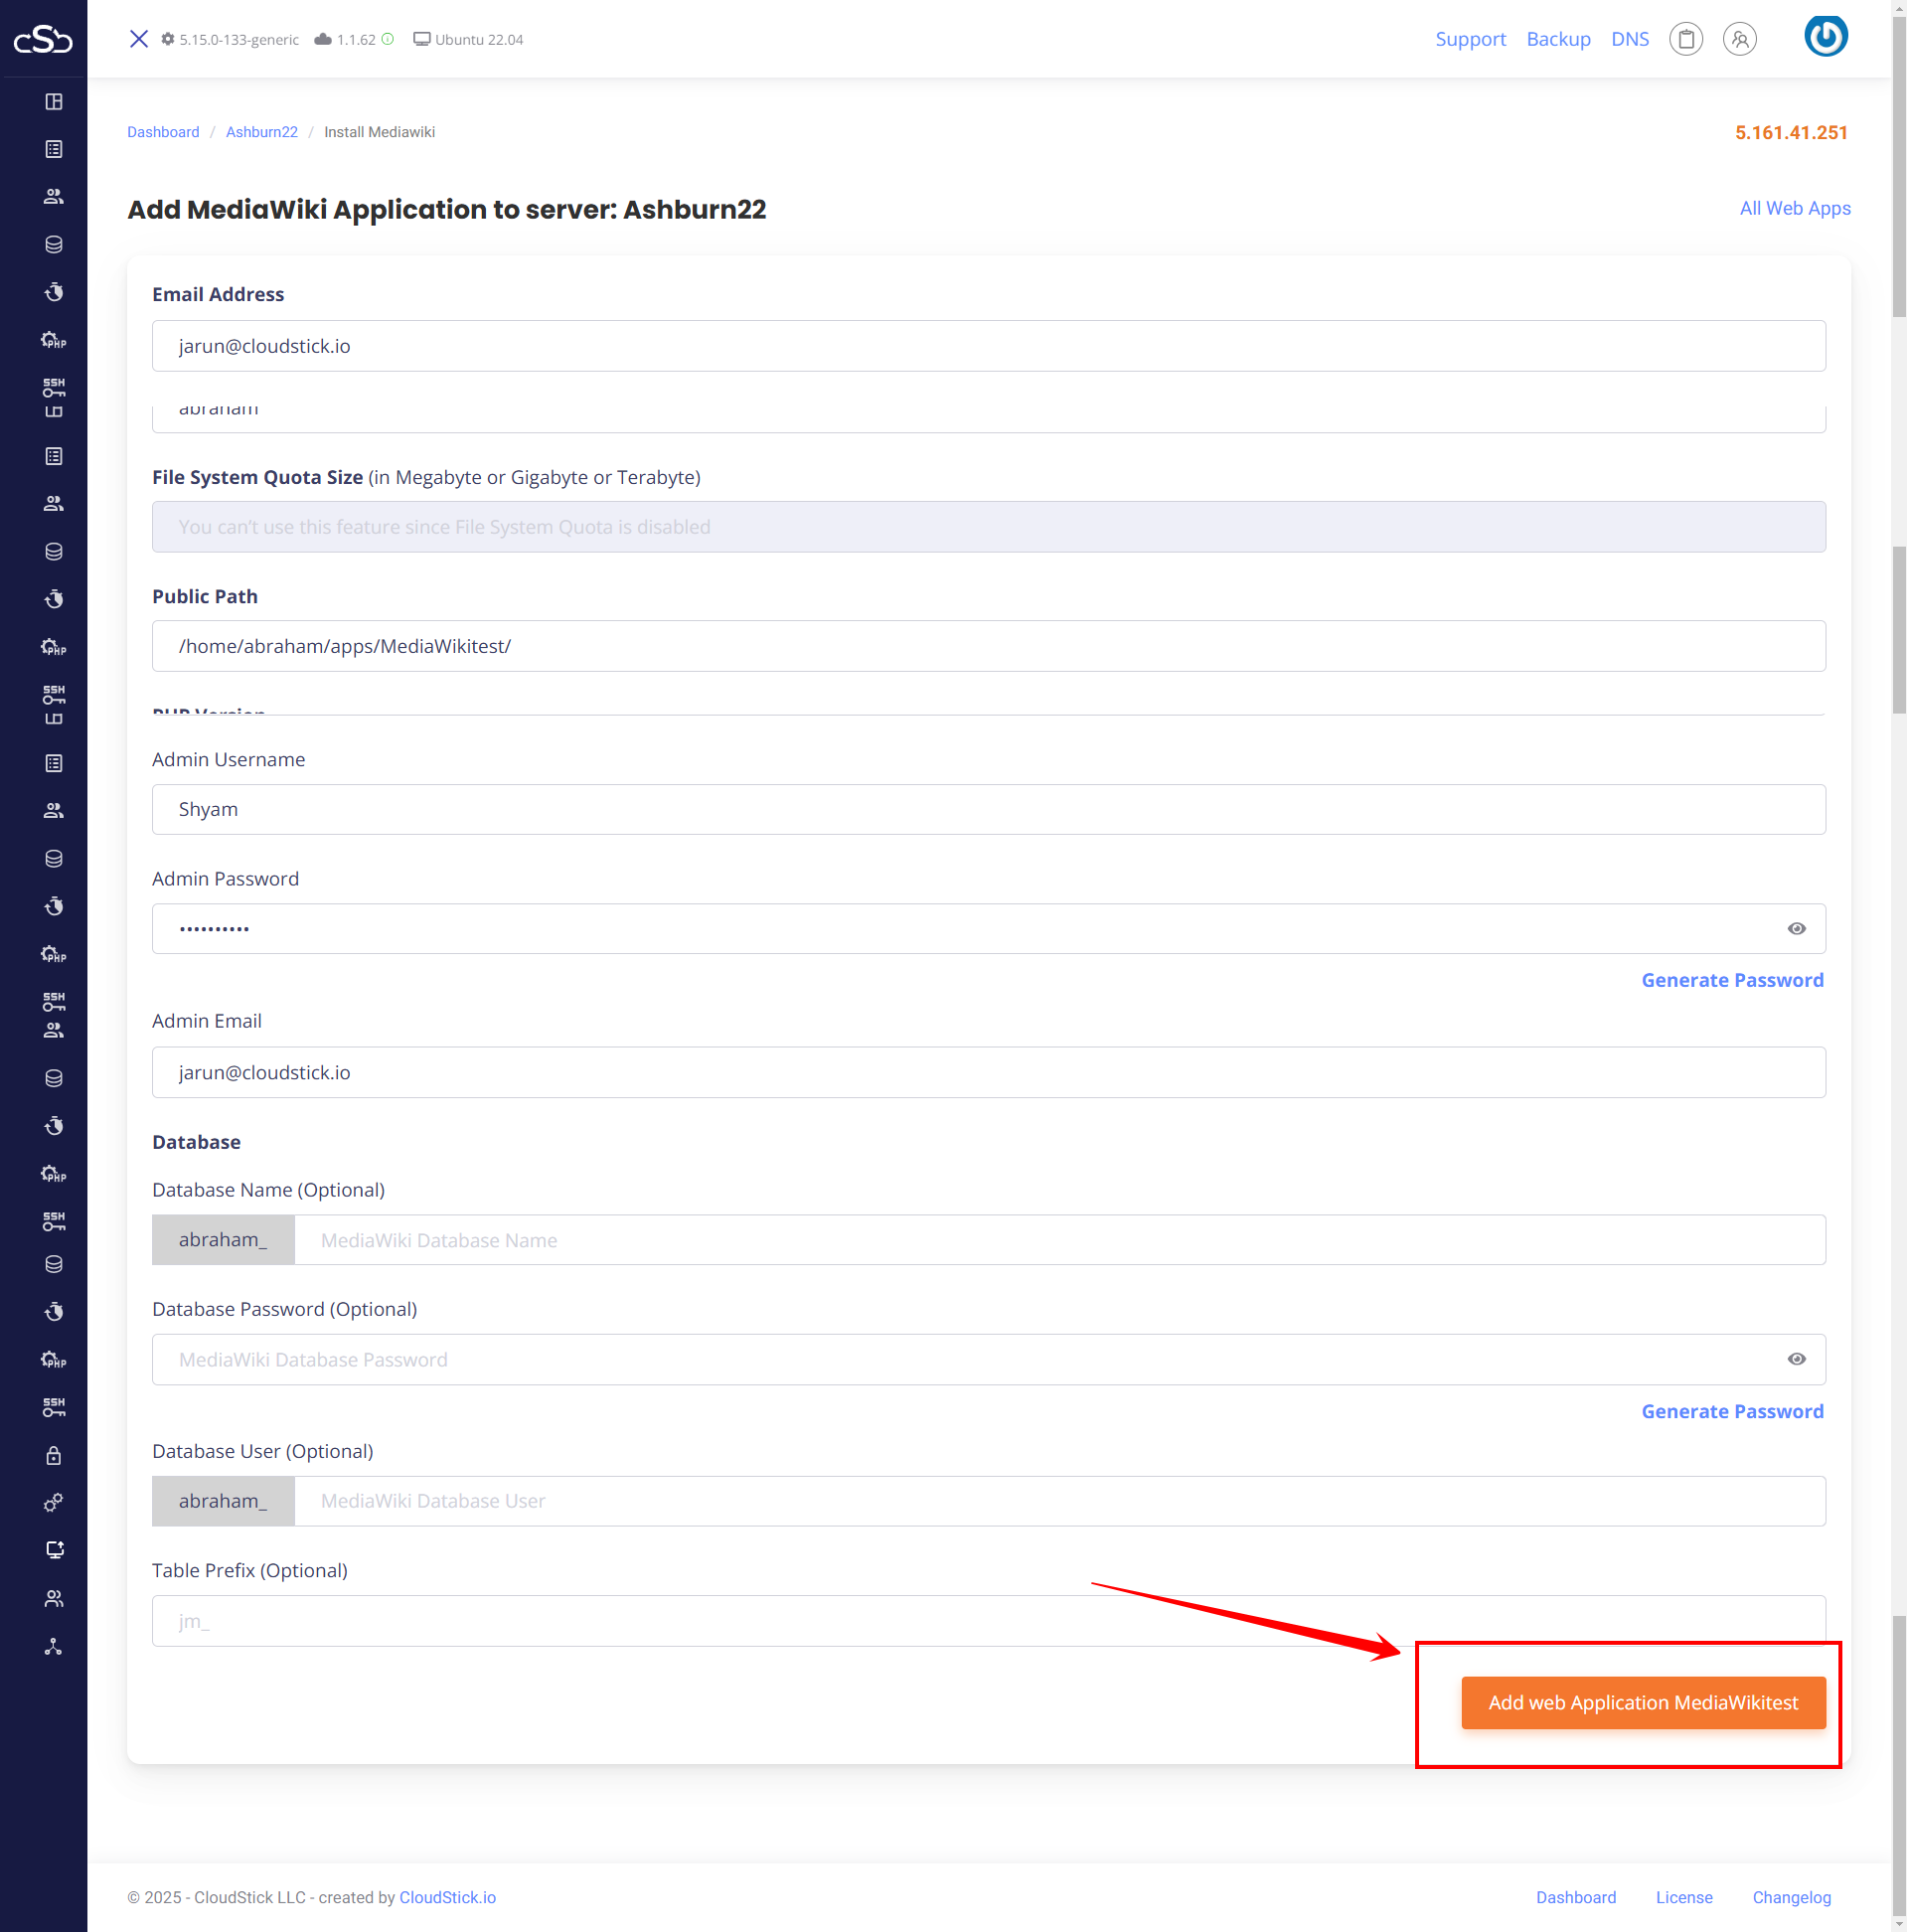This screenshot has width=1907, height=1932.
Task: Click the CloudStick logo in the sidebar
Action: (43, 39)
